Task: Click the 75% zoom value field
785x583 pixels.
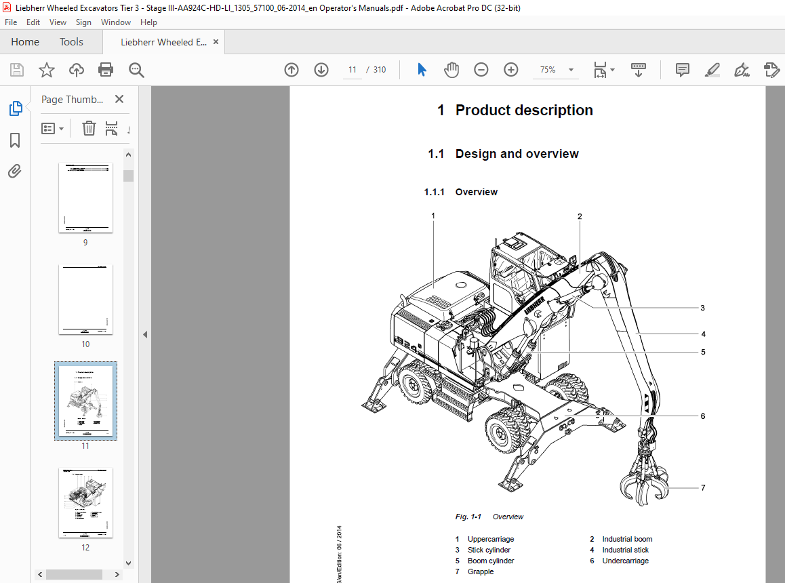Action: 548,70
